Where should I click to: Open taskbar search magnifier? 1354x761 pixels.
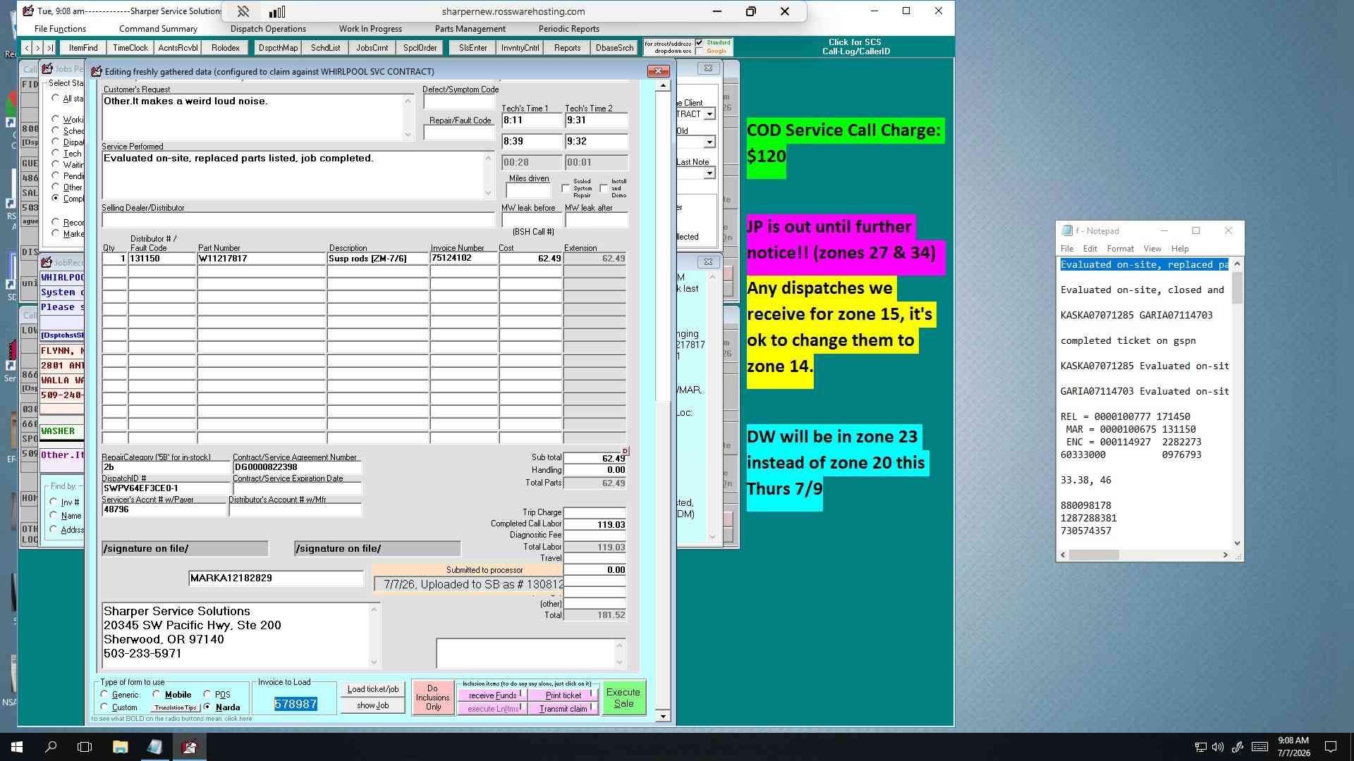51,747
